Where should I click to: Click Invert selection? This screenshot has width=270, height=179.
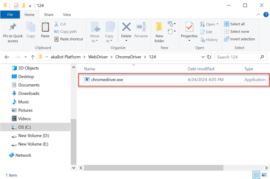click(x=239, y=39)
